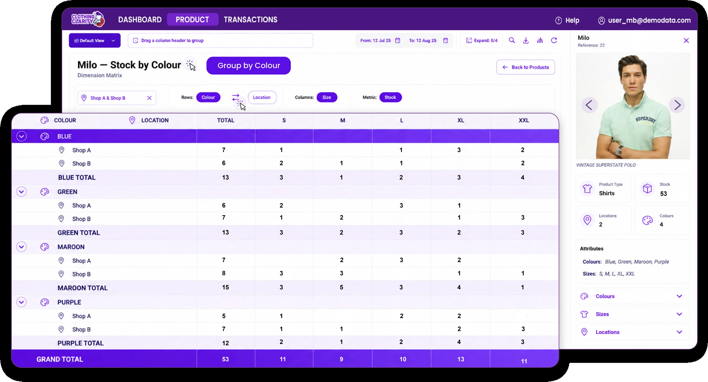
Task: Click the search magnifier icon
Action: pyautogui.click(x=512, y=40)
